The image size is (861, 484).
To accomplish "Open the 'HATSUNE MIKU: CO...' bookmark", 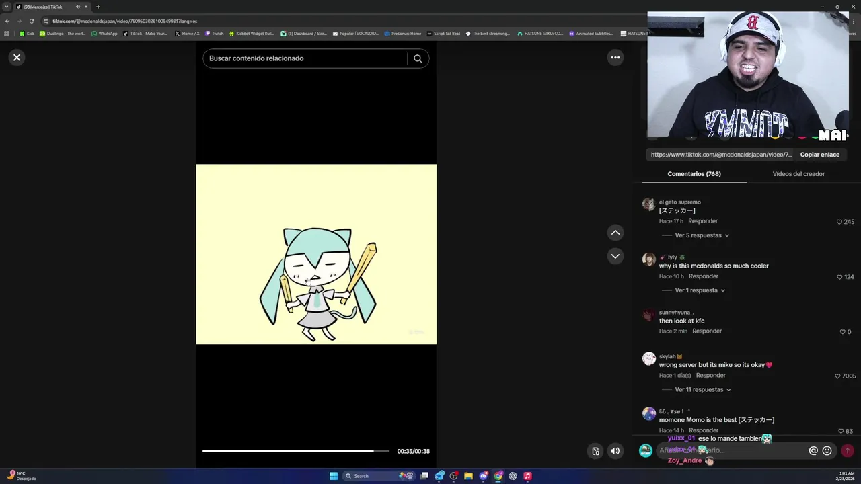I will tap(539, 34).
